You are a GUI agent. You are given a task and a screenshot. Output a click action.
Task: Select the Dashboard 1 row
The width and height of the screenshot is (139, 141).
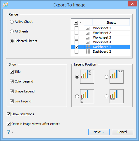click(101, 47)
